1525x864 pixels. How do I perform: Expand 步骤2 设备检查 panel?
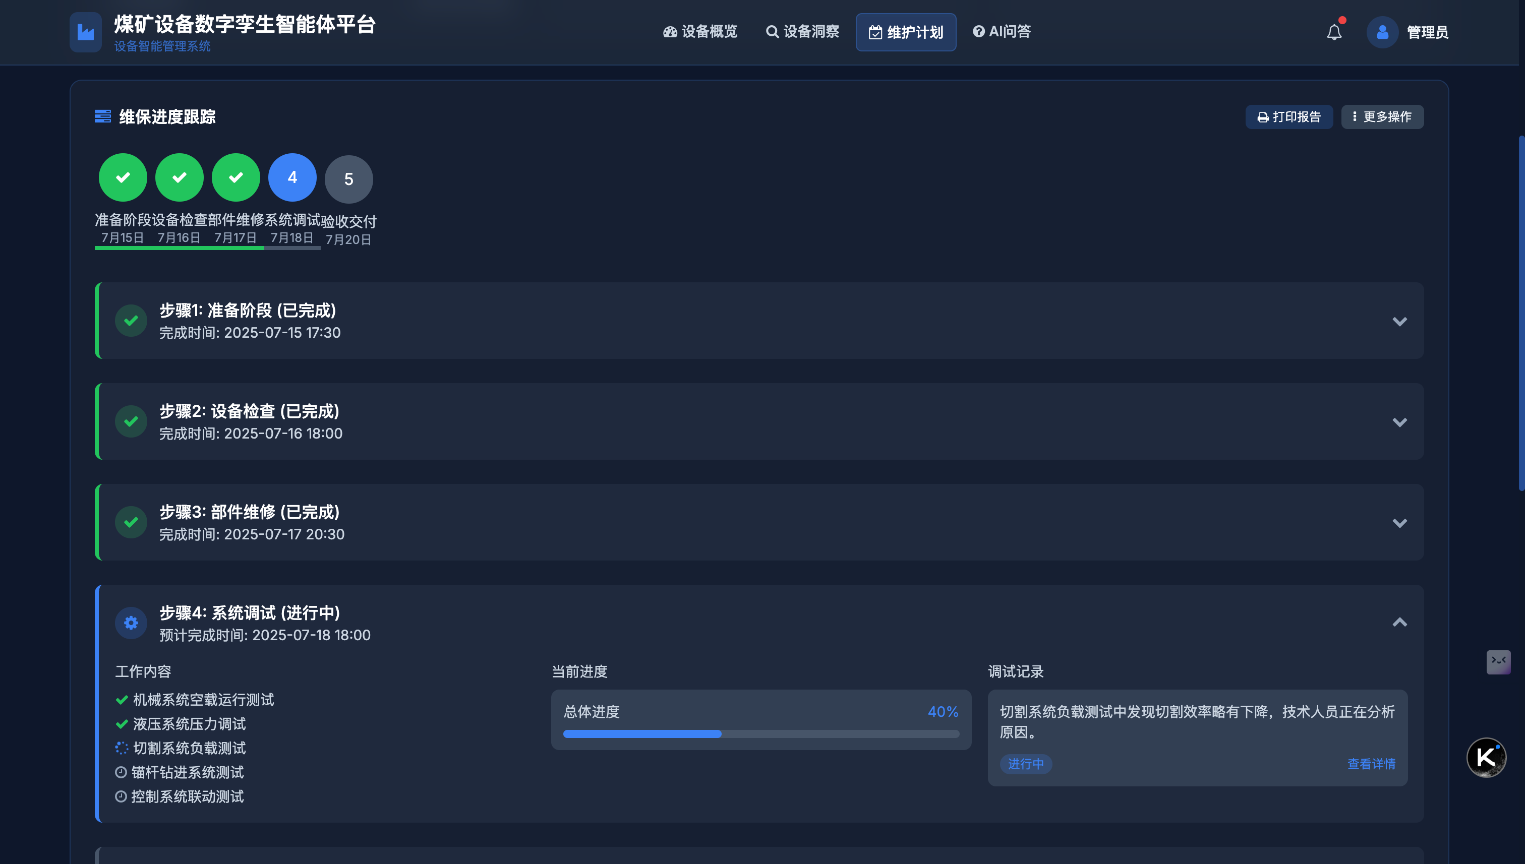1400,422
